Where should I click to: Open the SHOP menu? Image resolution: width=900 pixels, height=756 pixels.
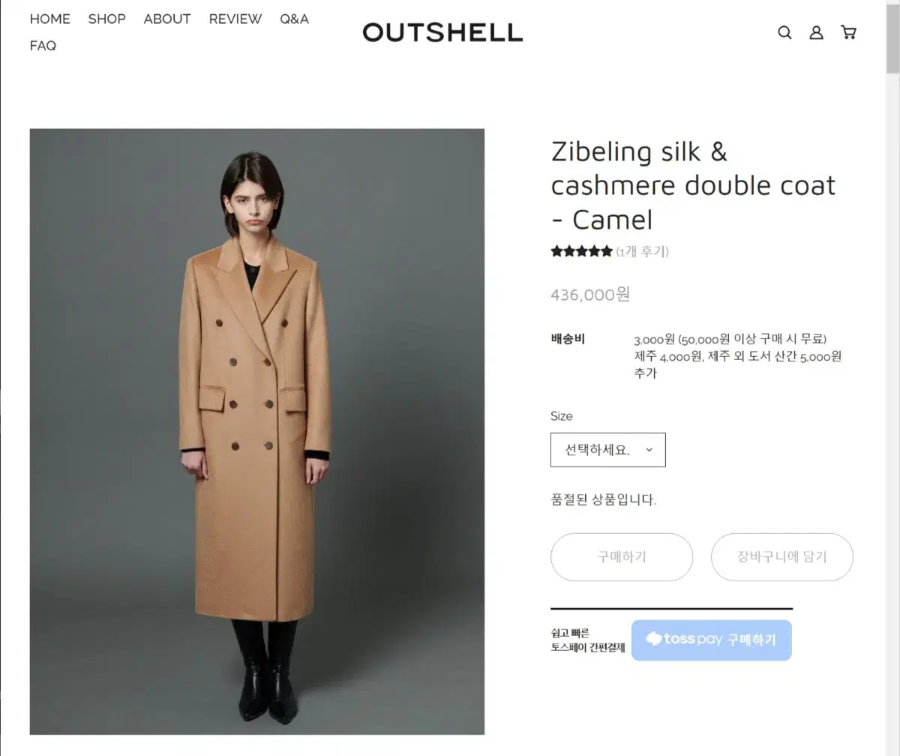click(107, 19)
